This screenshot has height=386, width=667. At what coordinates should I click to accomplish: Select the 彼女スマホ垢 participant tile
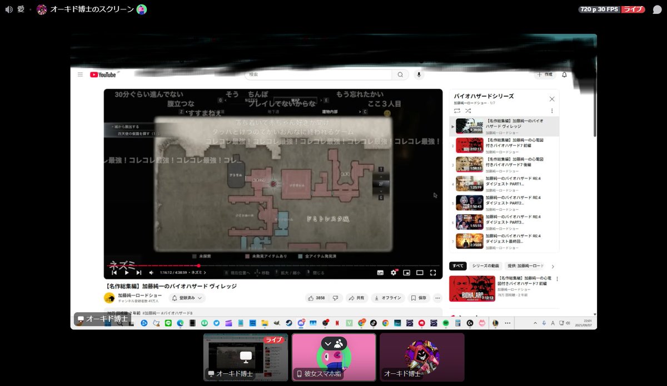click(333, 357)
